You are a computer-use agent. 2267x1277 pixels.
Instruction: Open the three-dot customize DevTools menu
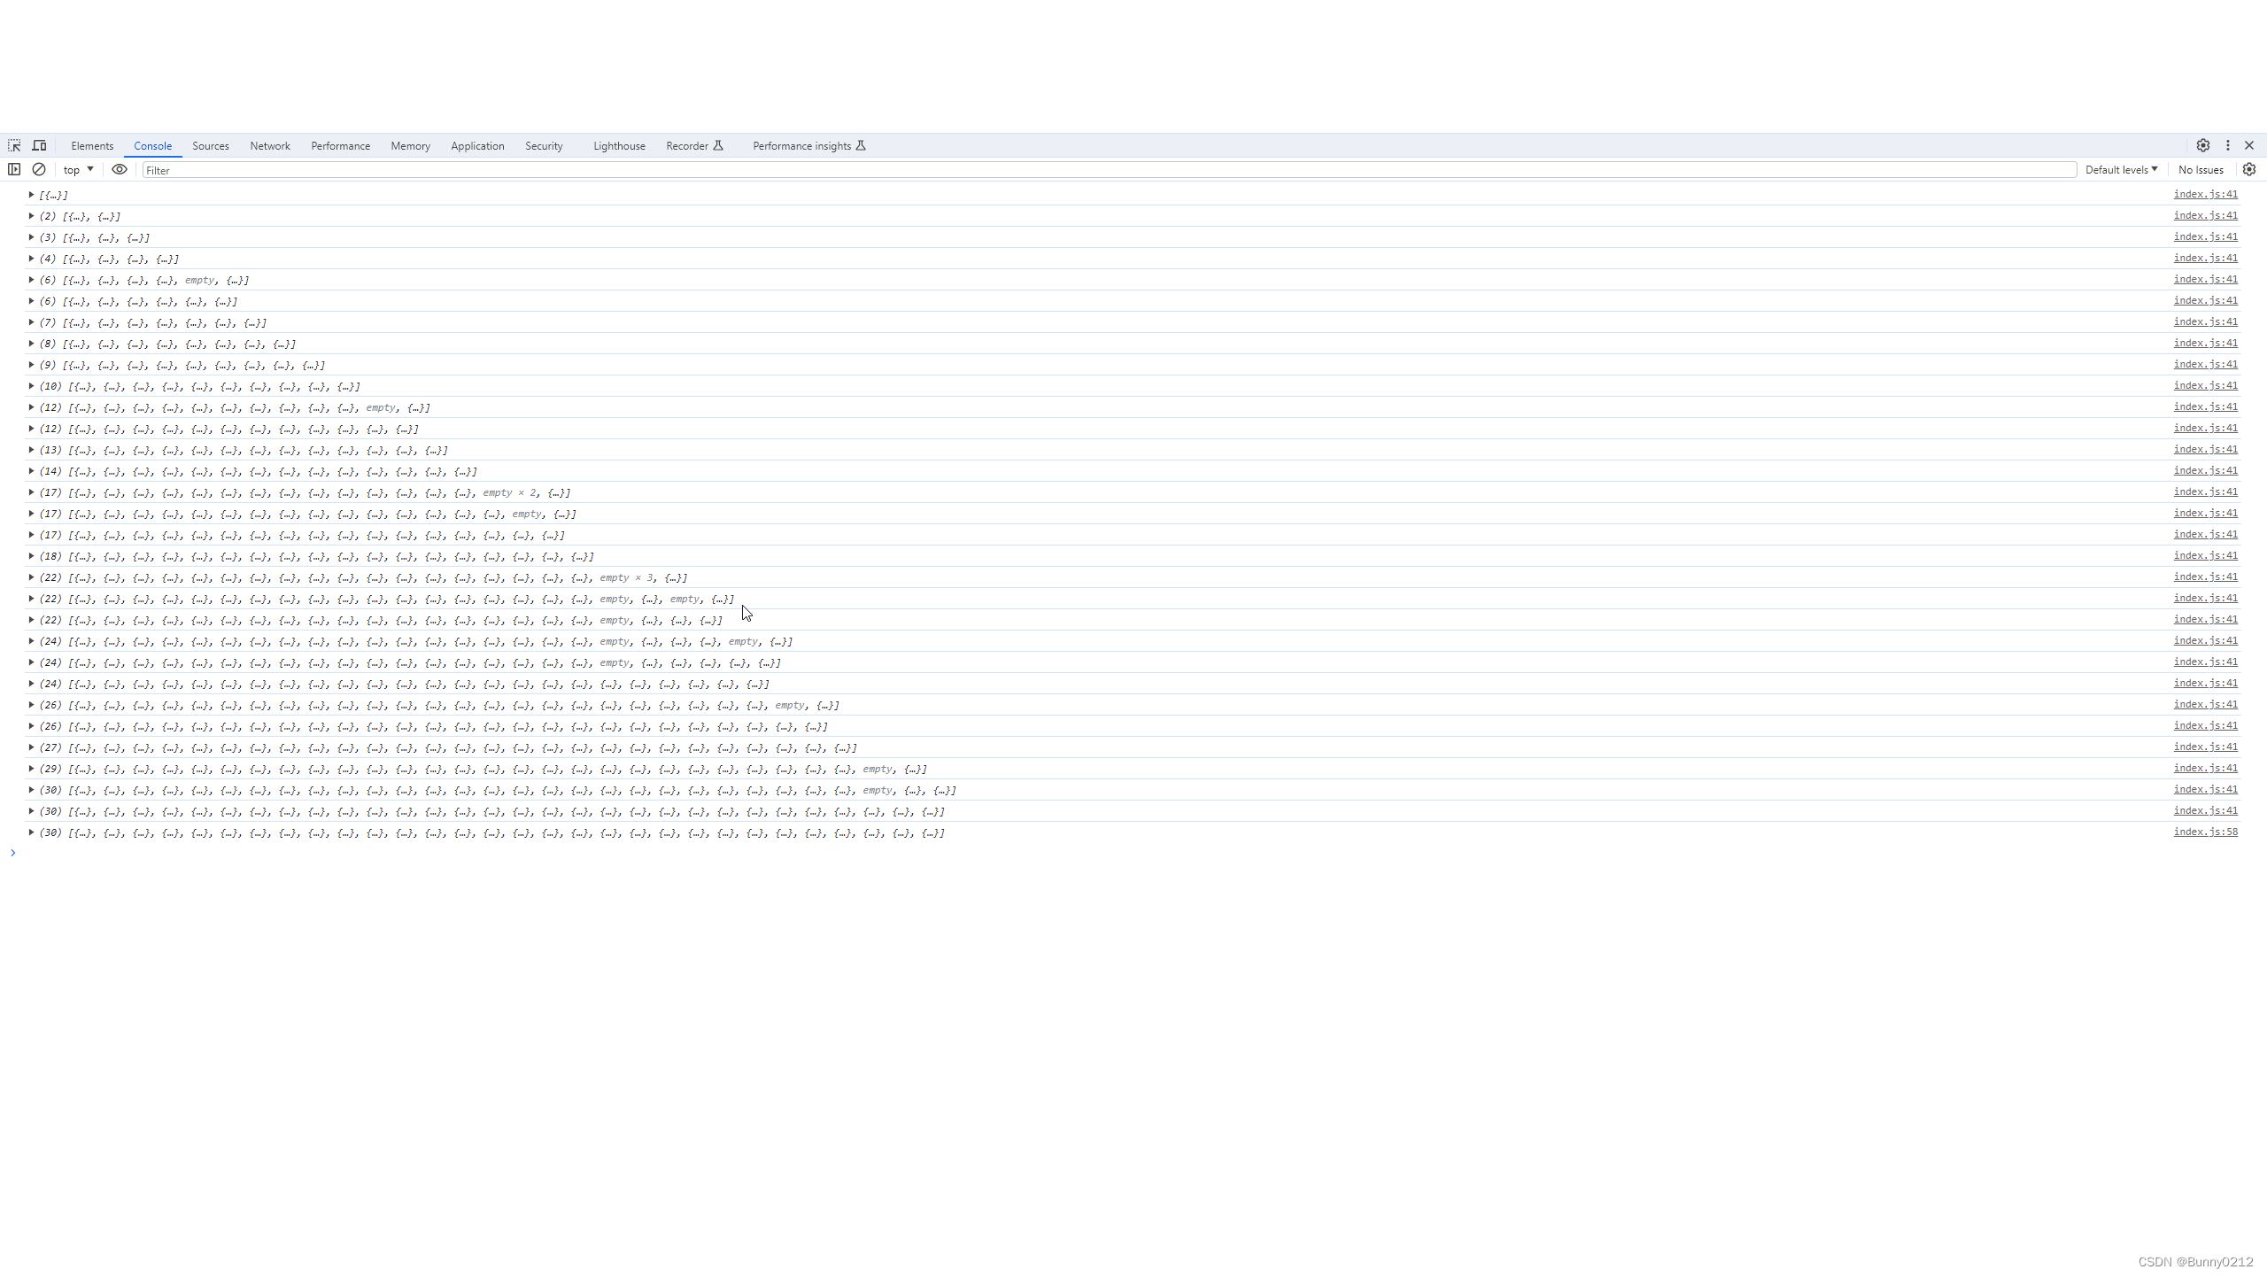[2227, 145]
